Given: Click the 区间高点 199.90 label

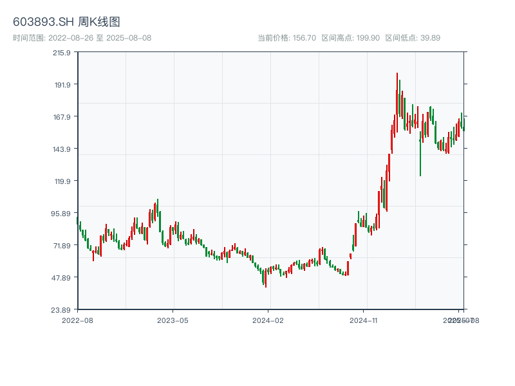Looking at the screenshot, I should pyautogui.click(x=350, y=38).
